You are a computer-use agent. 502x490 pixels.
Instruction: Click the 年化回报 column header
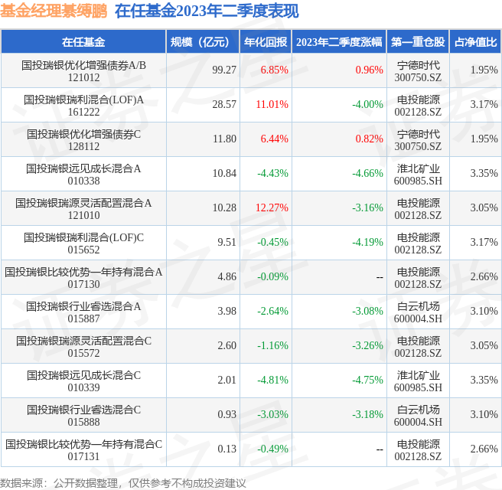(x=266, y=42)
